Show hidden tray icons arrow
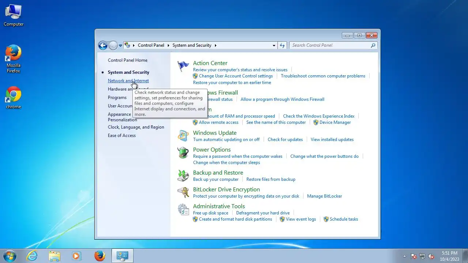 [404, 256]
